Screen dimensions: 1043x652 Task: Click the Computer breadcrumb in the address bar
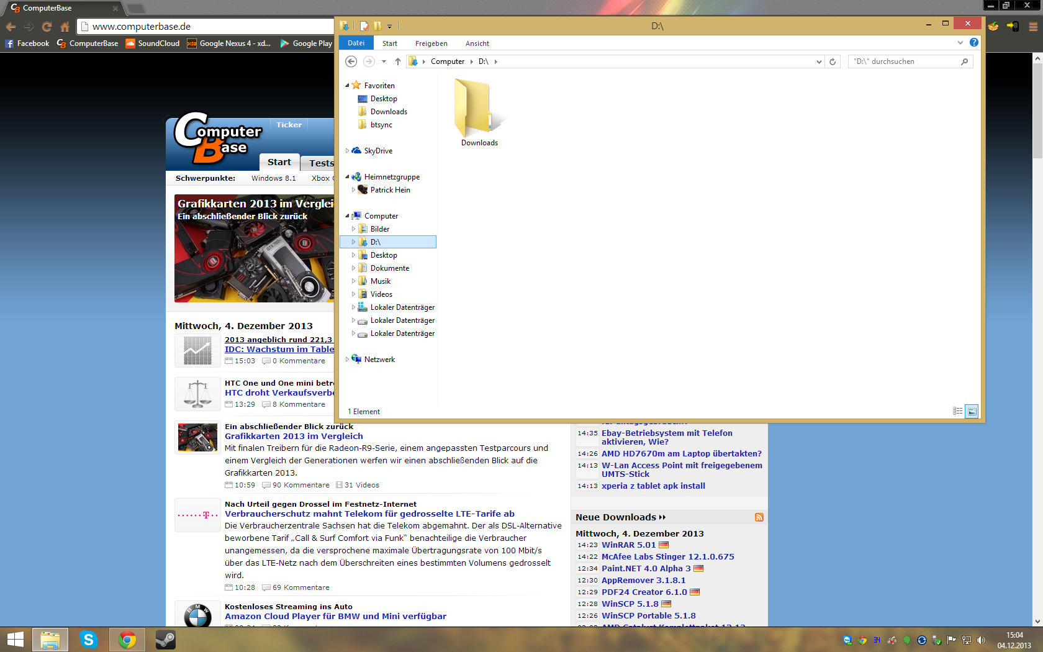tap(448, 61)
